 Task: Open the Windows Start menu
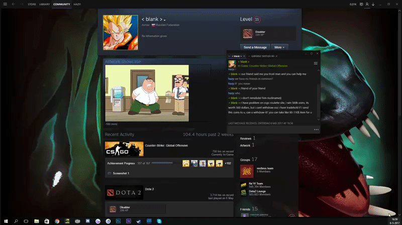[6, 221]
